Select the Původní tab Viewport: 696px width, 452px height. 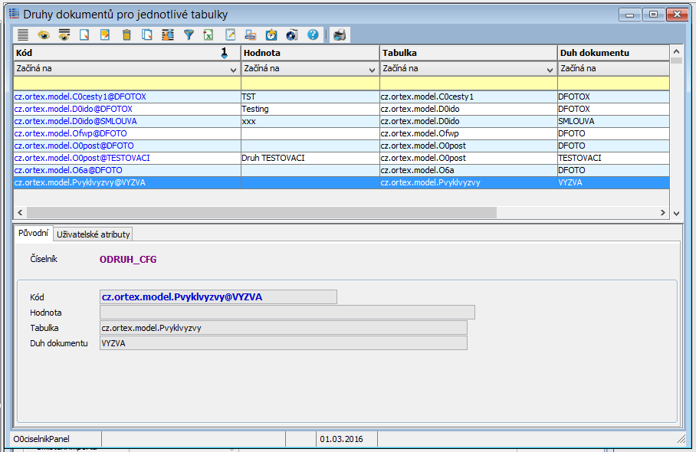click(33, 234)
